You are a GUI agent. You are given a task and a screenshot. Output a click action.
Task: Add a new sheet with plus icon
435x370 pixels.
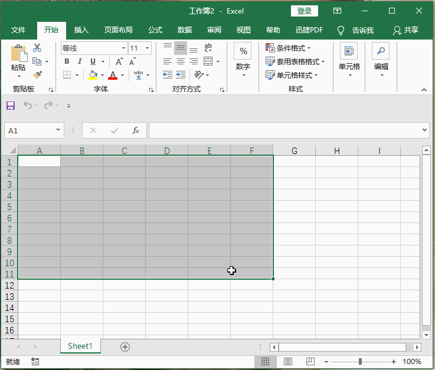(x=125, y=347)
